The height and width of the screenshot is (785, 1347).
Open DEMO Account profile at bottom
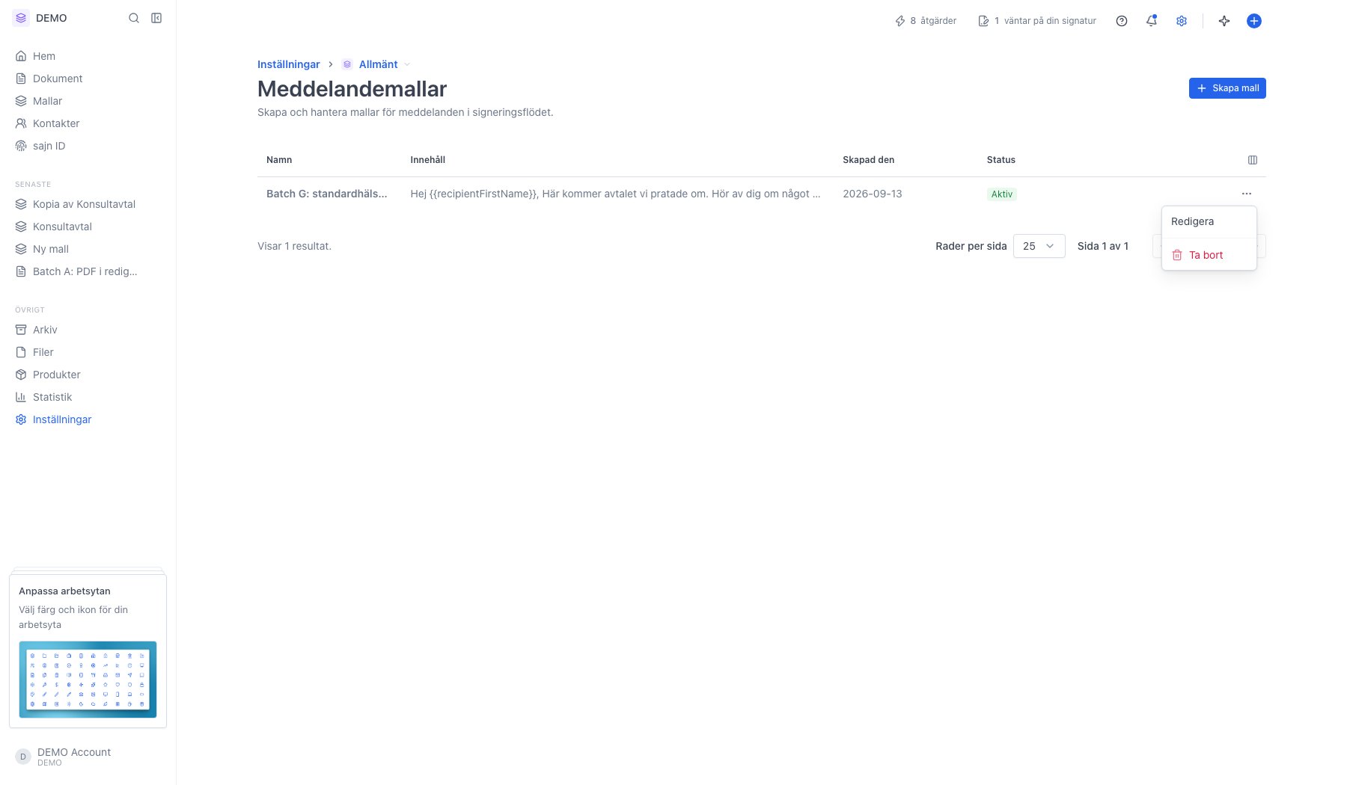click(88, 757)
